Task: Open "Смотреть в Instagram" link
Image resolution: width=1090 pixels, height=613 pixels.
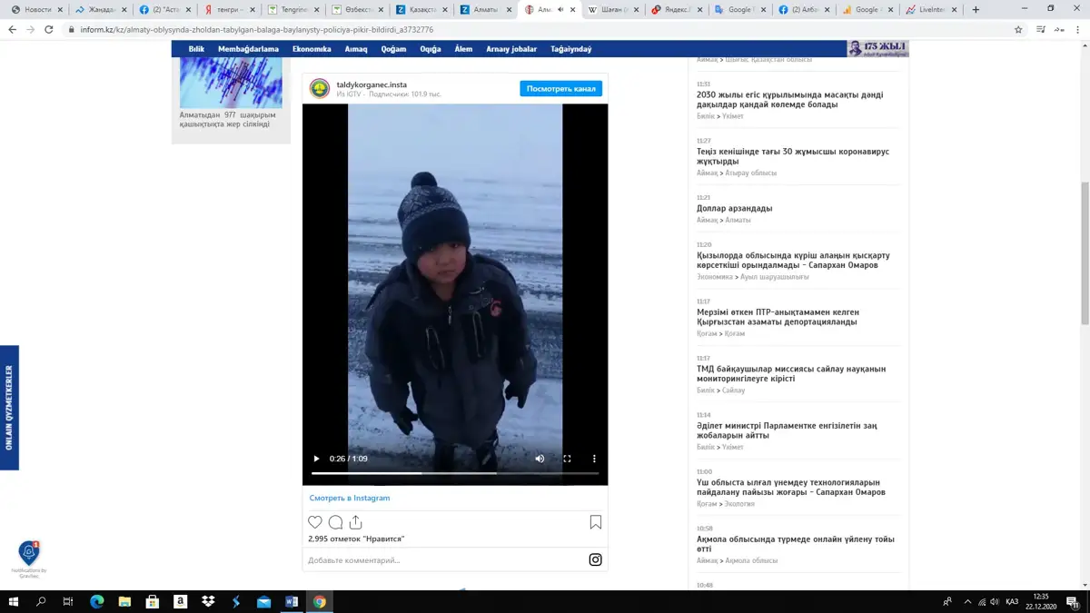Action: [x=350, y=498]
